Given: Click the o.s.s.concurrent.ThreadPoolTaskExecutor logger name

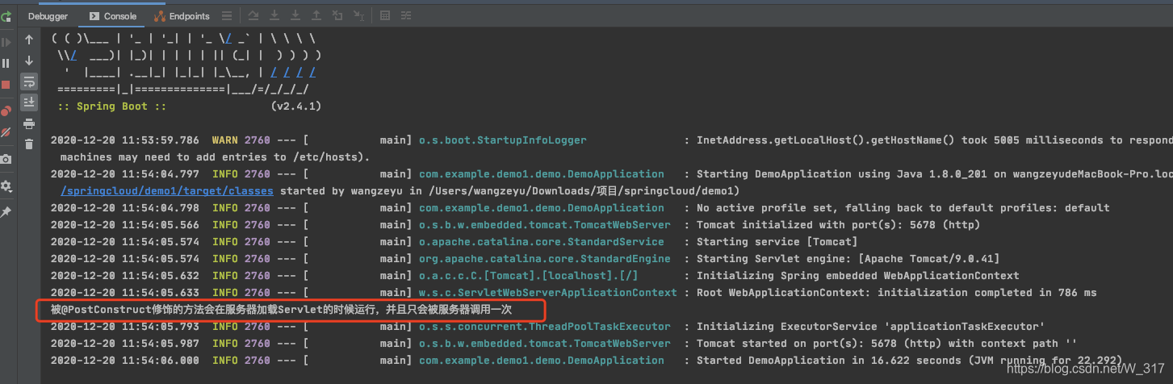Looking at the screenshot, I should click(x=544, y=327).
